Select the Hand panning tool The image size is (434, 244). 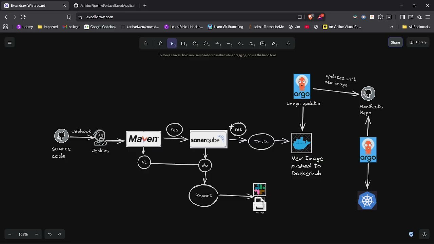pyautogui.click(x=160, y=43)
